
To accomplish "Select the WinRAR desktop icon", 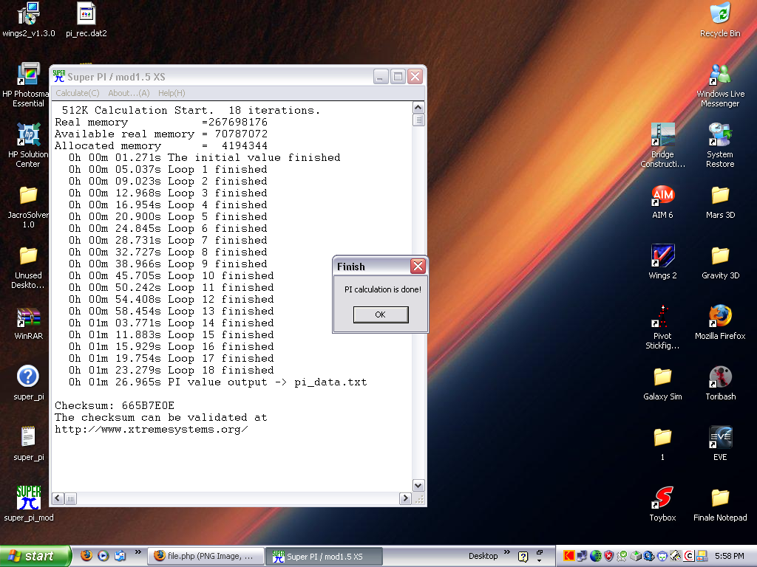I will click(x=28, y=318).
